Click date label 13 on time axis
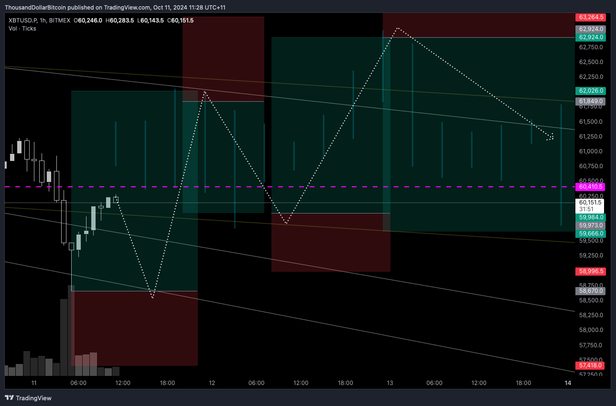Image resolution: width=616 pixels, height=406 pixels. 390,383
